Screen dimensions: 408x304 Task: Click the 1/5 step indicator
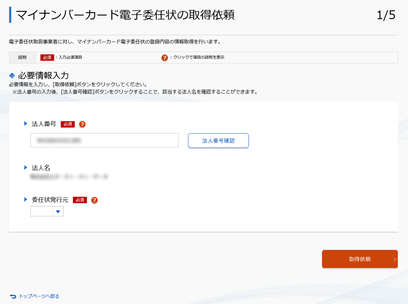tap(386, 15)
